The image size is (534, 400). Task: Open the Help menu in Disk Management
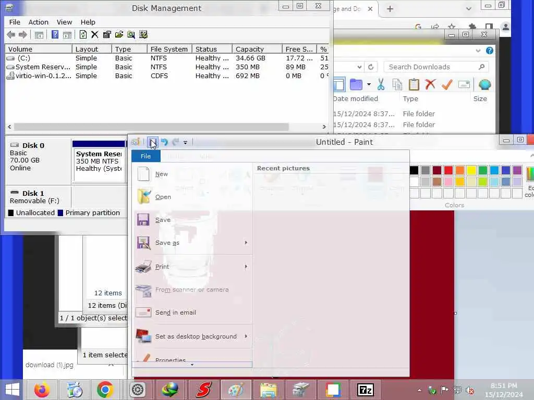(88, 22)
